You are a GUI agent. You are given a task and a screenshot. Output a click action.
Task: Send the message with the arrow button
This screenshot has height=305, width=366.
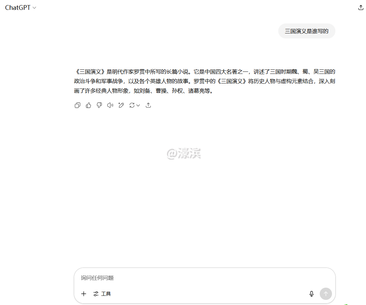pos(326,293)
